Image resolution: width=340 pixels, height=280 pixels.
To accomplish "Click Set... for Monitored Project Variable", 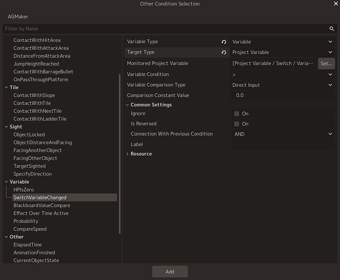I will tap(326, 63).
